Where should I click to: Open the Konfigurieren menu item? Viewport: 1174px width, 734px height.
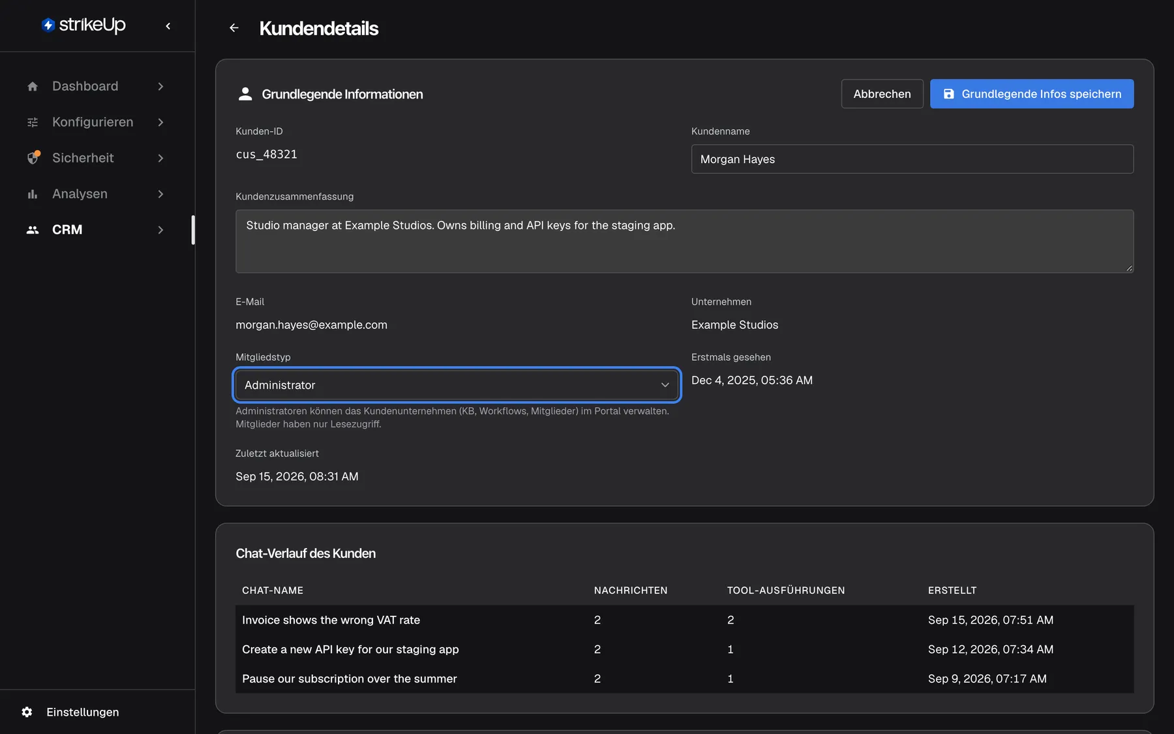(97, 122)
